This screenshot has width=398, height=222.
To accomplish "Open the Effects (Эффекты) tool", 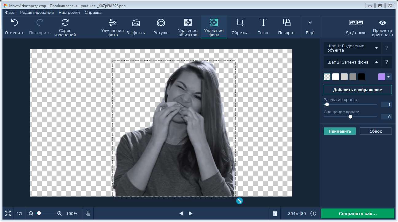I will 136,23.
